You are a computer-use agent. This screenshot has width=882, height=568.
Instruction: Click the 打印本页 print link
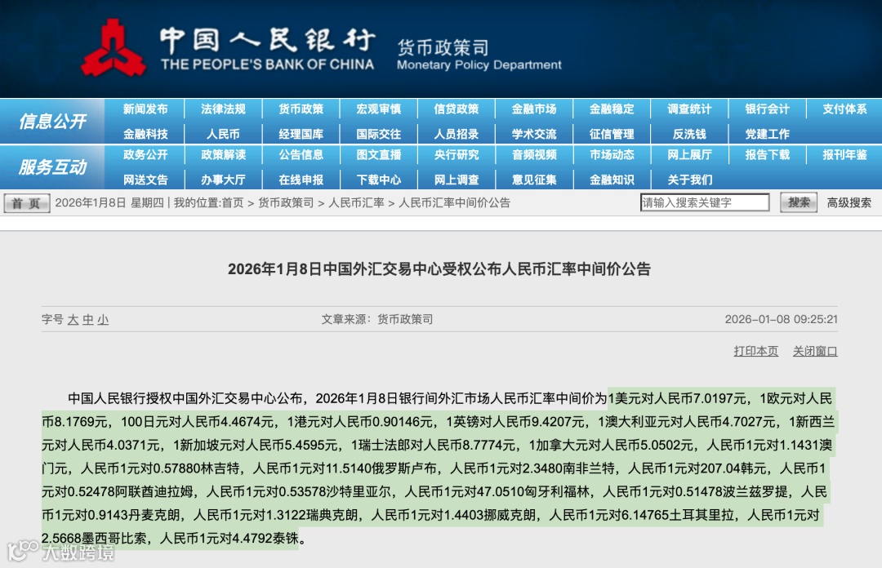(755, 350)
